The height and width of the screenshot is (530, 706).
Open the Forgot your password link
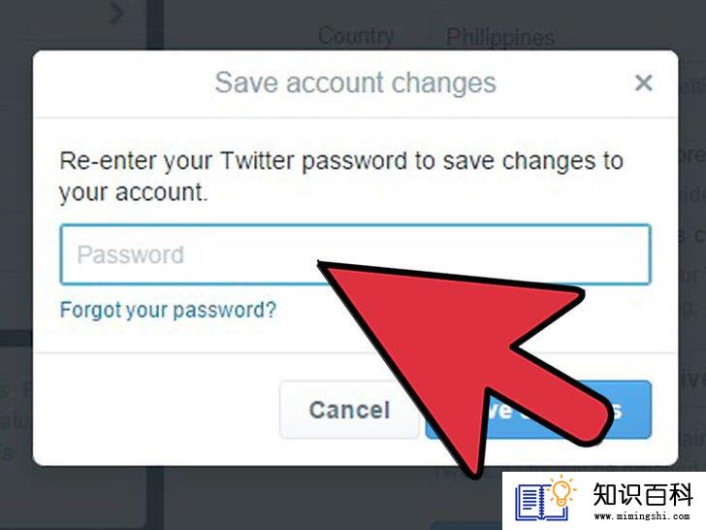[168, 310]
